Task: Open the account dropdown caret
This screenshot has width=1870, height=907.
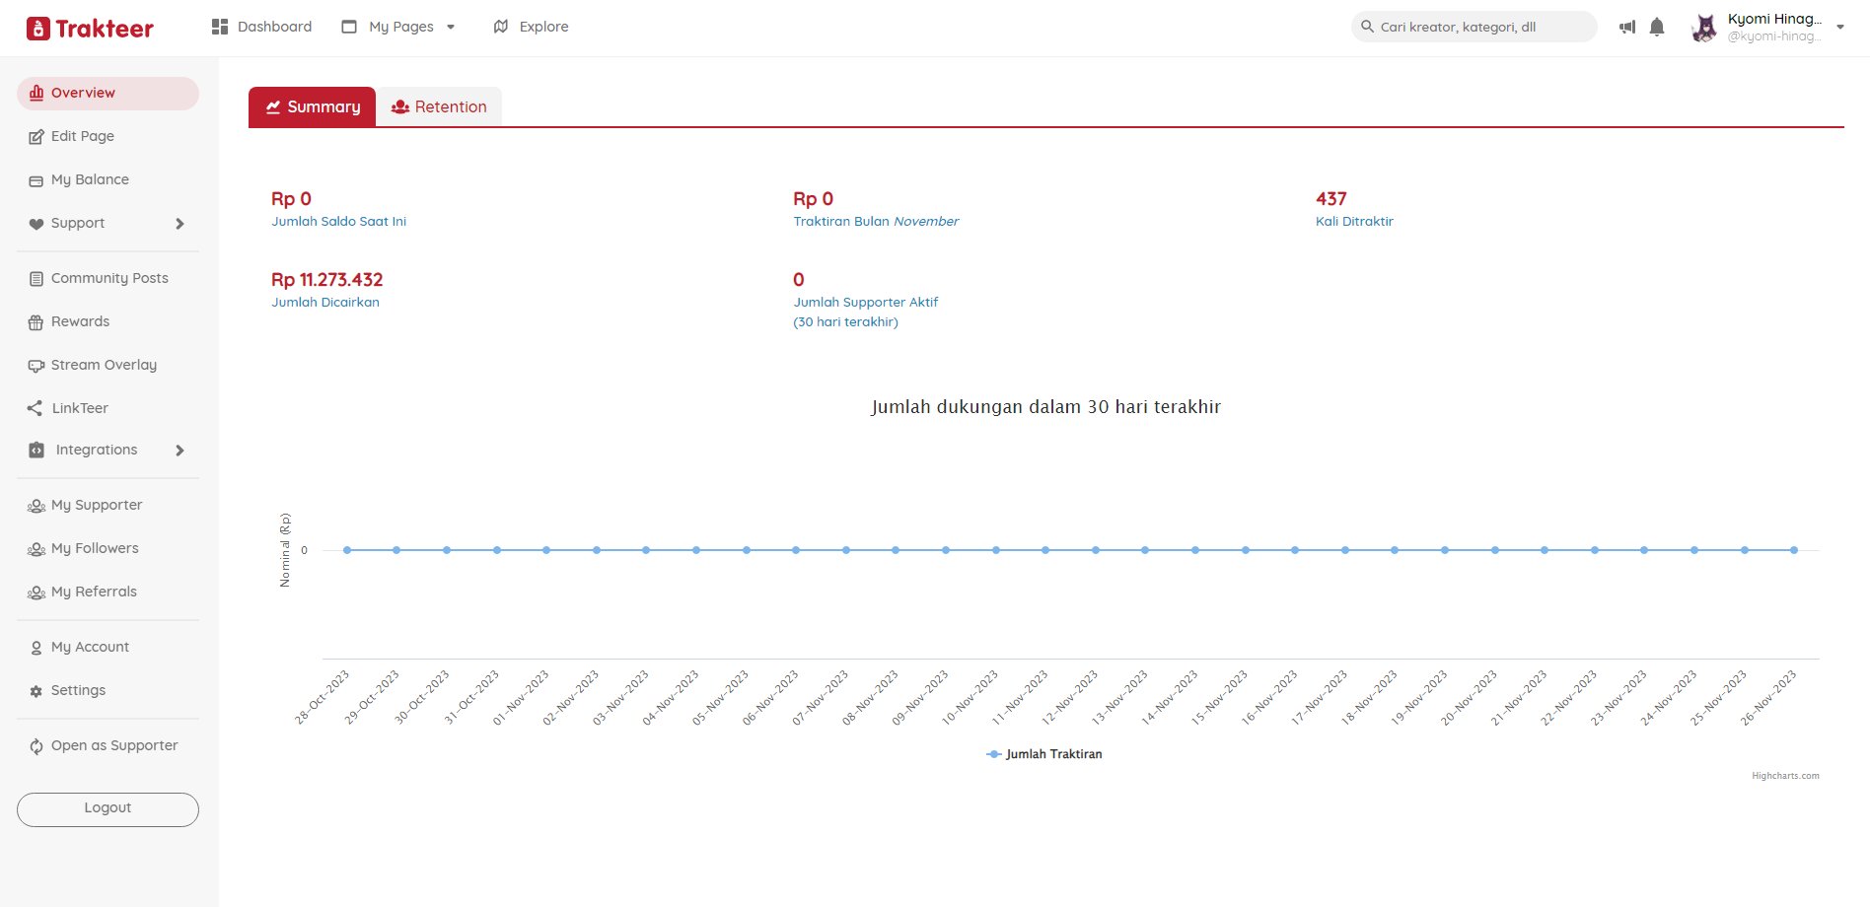Action: 1840,28
